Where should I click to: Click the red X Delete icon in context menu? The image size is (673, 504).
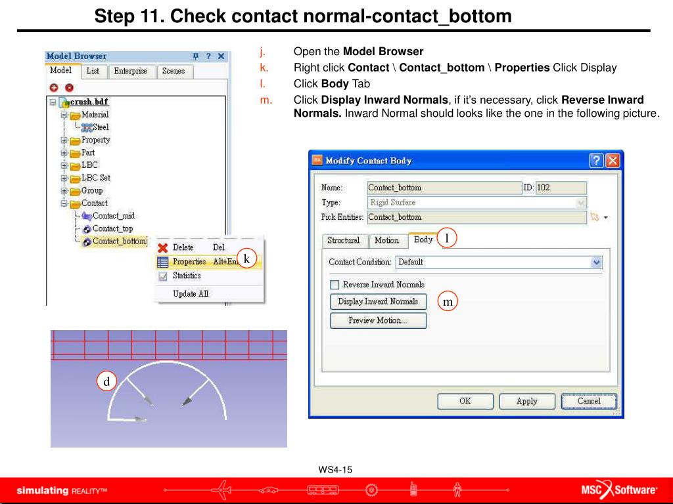point(163,247)
